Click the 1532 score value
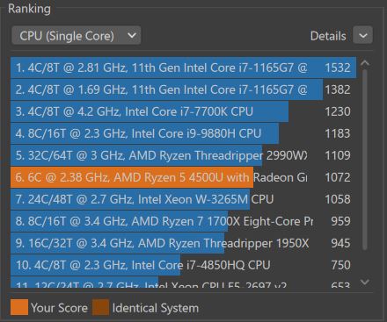 (x=338, y=68)
